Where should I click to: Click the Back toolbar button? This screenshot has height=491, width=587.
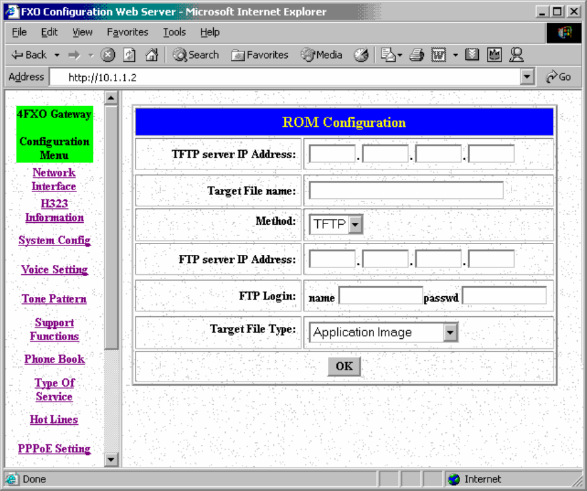[x=29, y=55]
